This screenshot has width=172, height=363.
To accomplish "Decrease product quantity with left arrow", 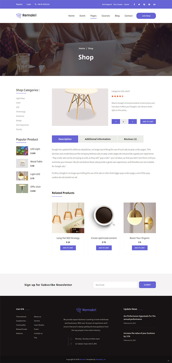I will [x=116, y=122].
